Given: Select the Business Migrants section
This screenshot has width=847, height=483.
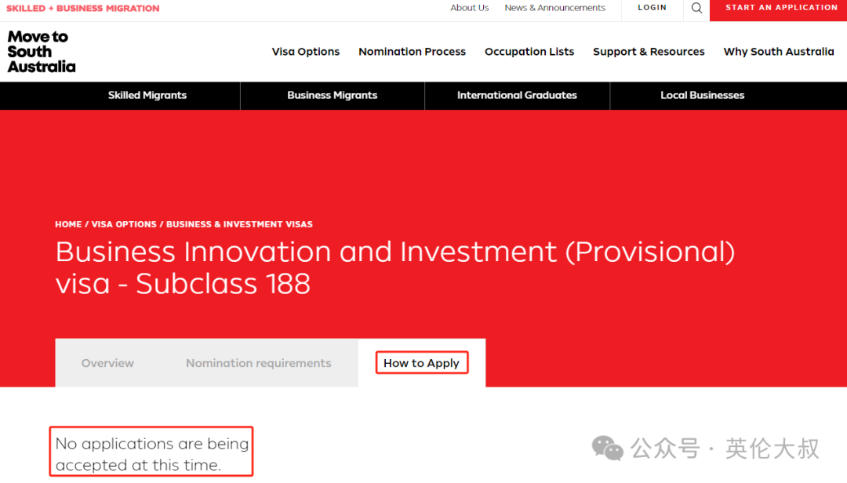Looking at the screenshot, I should 333,96.
